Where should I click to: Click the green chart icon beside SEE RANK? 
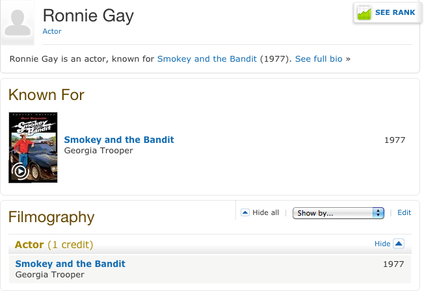point(364,12)
